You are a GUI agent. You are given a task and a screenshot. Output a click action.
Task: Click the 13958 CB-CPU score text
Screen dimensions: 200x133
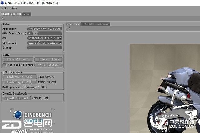click(x=47, y=82)
